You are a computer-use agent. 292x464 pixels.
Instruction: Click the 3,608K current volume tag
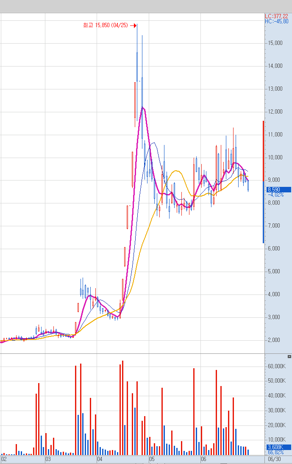click(x=279, y=447)
